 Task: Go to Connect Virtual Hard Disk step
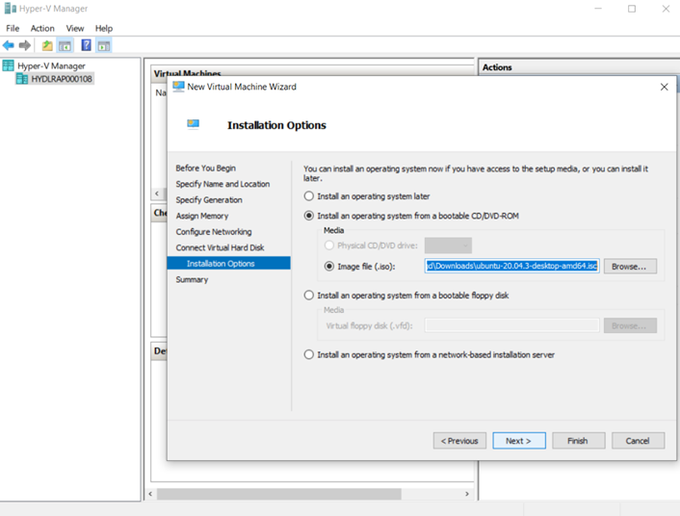pos(220,247)
